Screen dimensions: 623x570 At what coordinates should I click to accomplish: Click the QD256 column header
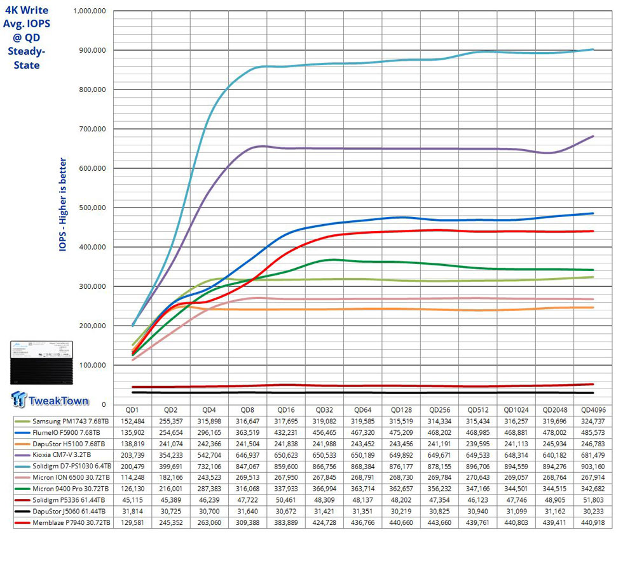439,410
